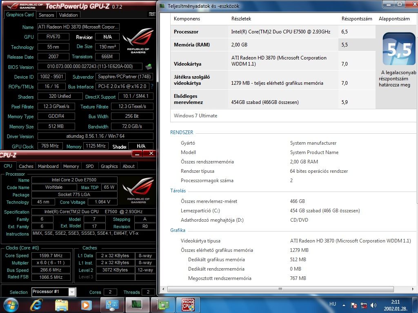Viewport: 418px width, 313px height.
Task: Open the About tab in CPU-Z
Action: pos(129,166)
